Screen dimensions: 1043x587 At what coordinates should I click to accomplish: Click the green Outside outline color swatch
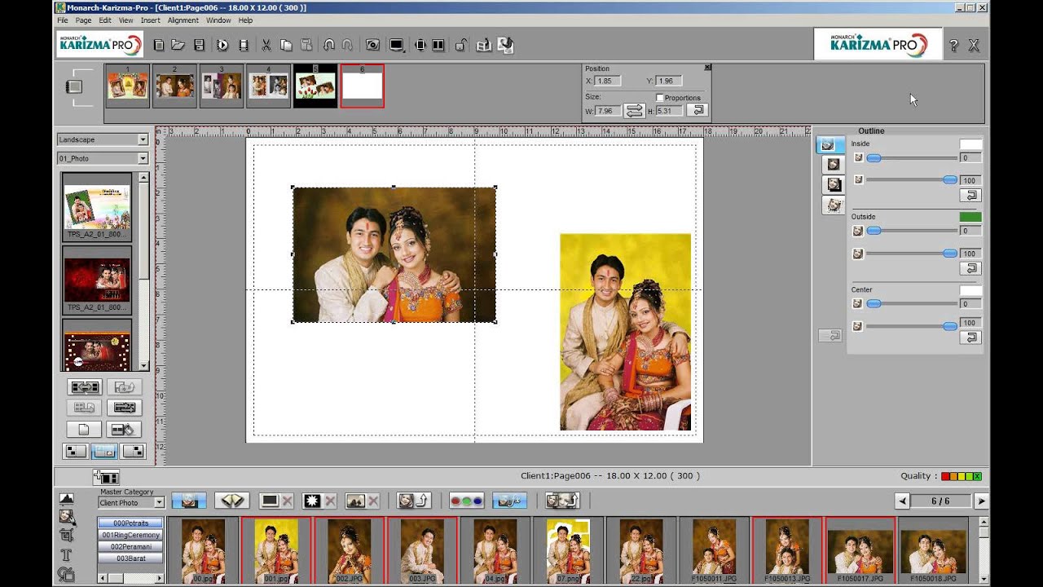pyautogui.click(x=970, y=217)
